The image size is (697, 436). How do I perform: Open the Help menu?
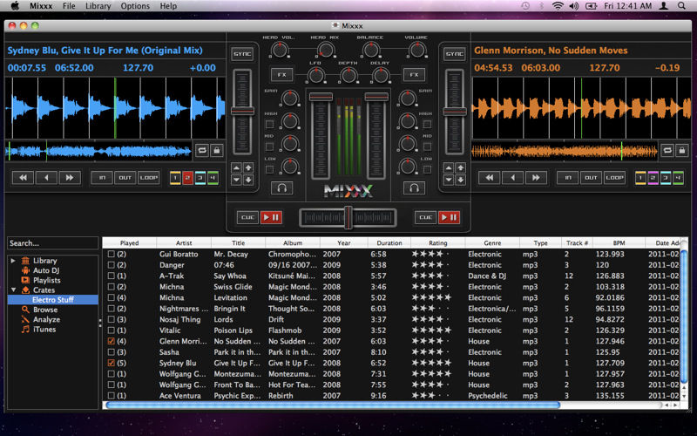[168, 6]
